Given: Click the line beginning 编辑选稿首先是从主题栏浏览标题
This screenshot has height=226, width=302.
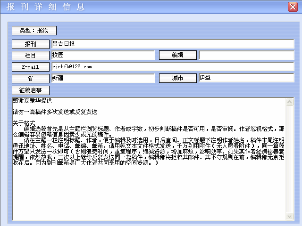Looking at the screenshot, I should click(x=154, y=129).
